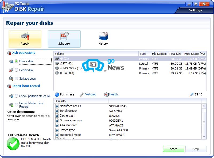The height and width of the screenshot is (158, 214).
Task: Select the Cache size row
Action: pyautogui.click(x=128, y=116)
